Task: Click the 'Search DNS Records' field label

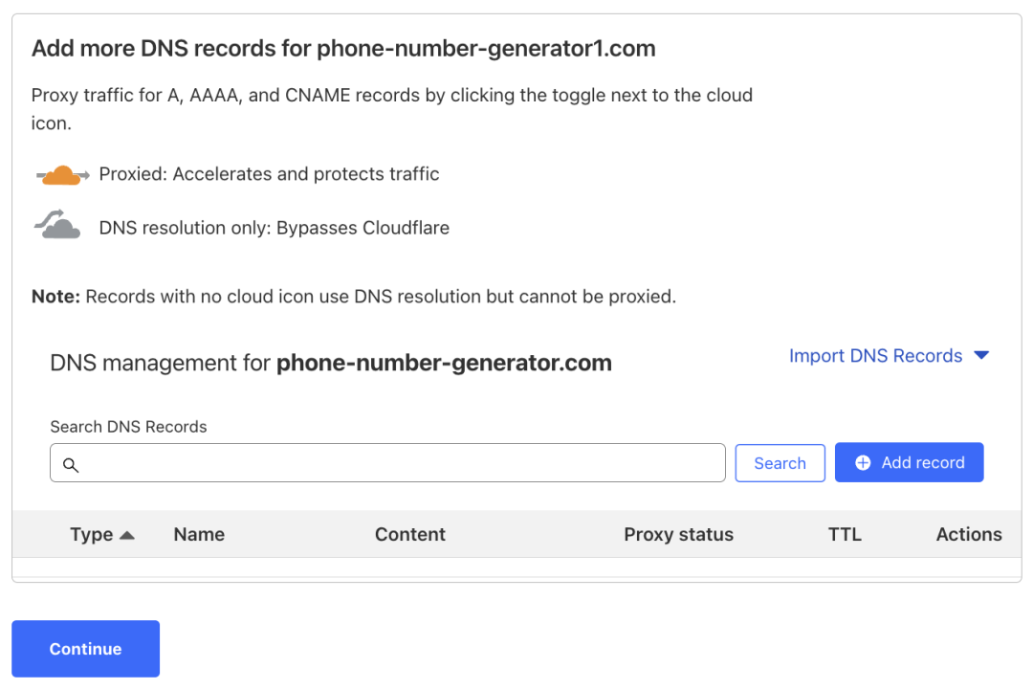Action: coord(128,427)
